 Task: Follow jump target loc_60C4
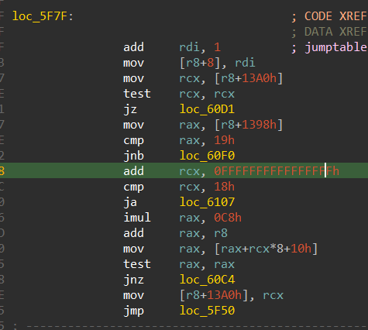point(207,280)
